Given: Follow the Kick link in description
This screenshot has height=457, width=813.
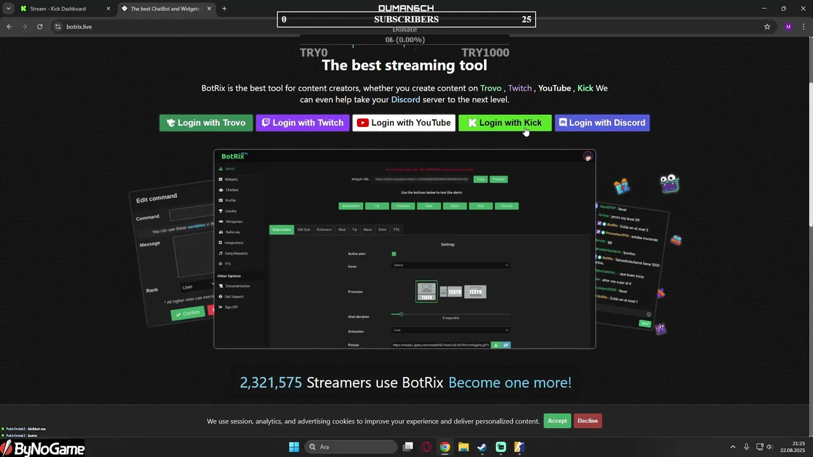Looking at the screenshot, I should 585,88.
